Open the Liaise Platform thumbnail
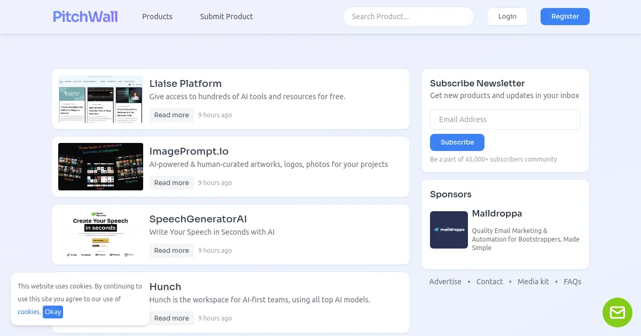 [100, 99]
